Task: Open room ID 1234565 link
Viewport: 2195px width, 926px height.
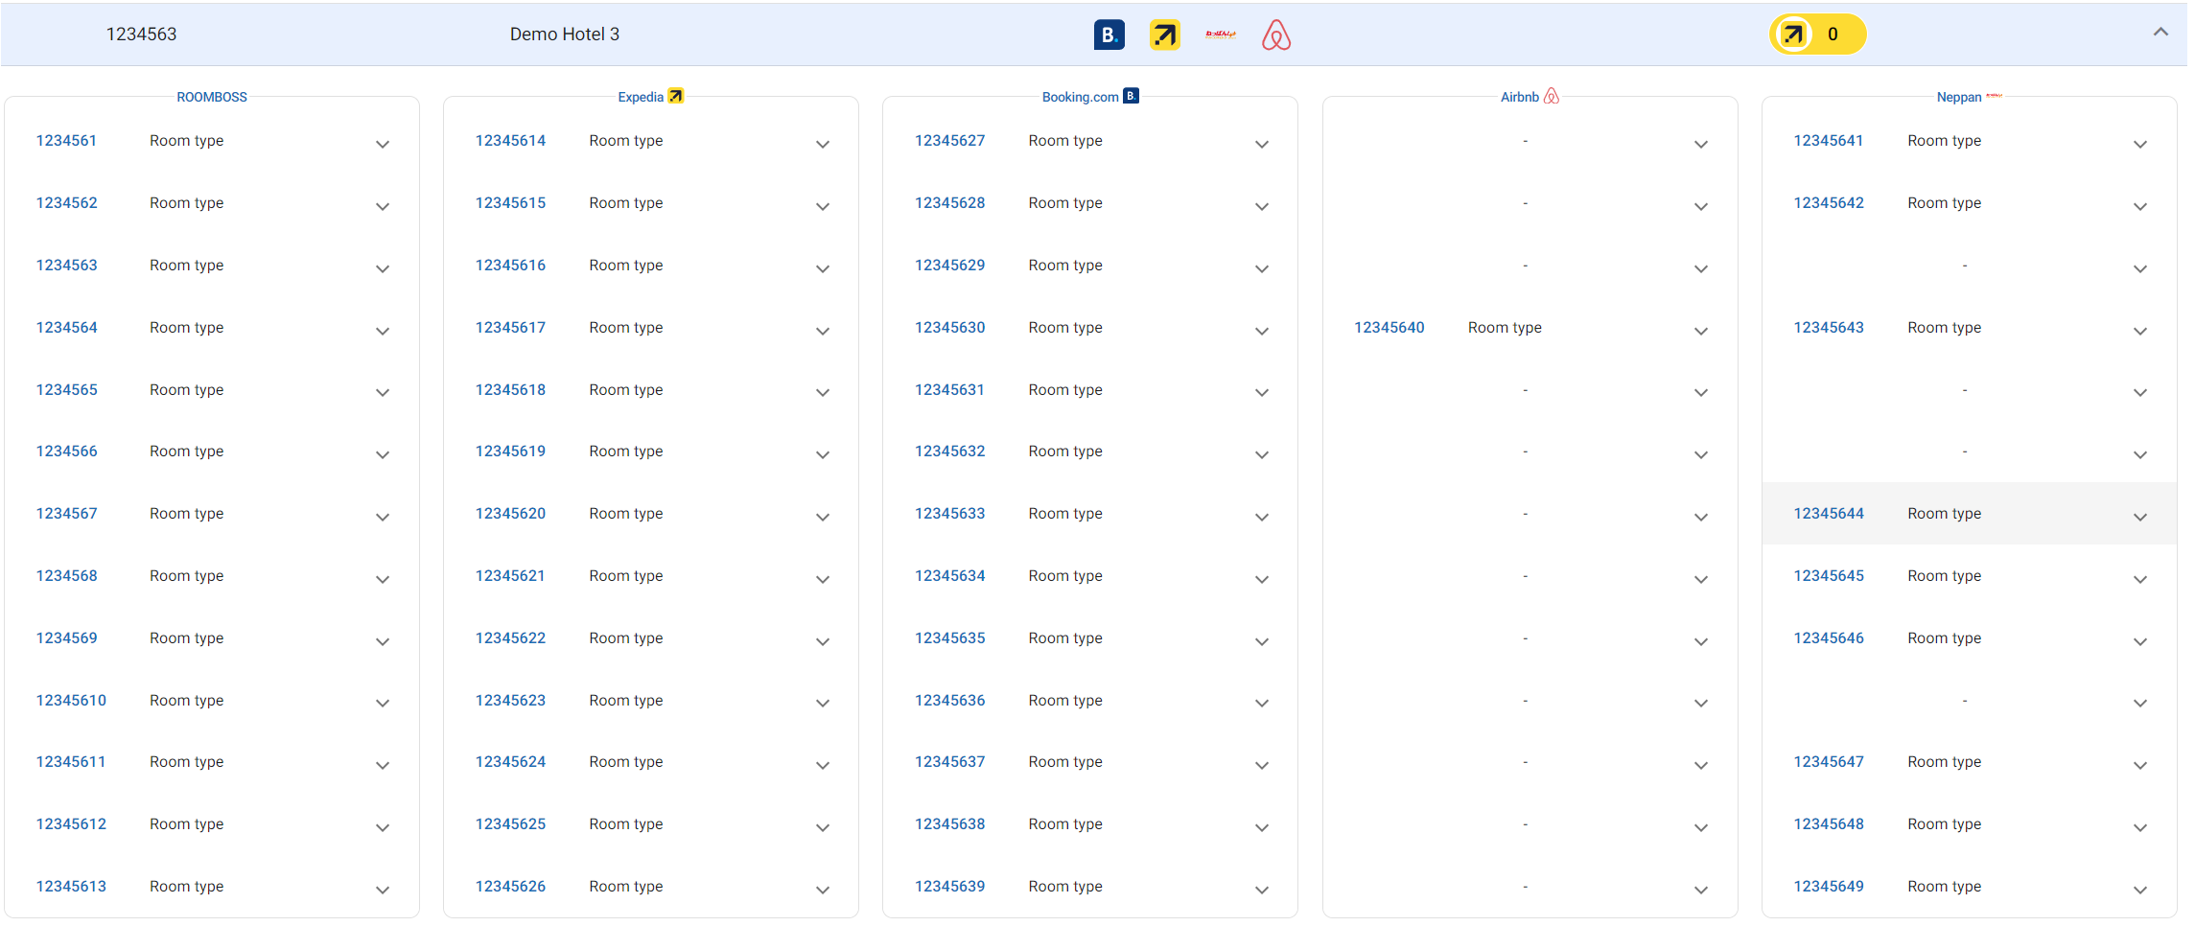Action: click(67, 390)
